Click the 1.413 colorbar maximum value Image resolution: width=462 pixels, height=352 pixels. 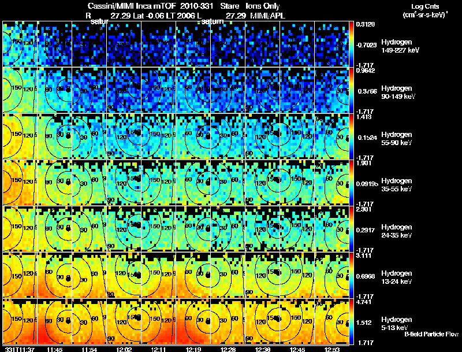[x=364, y=117]
